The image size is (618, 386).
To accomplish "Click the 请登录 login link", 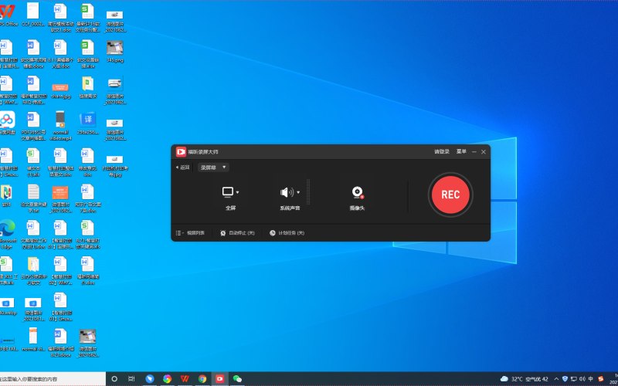I will pos(442,151).
